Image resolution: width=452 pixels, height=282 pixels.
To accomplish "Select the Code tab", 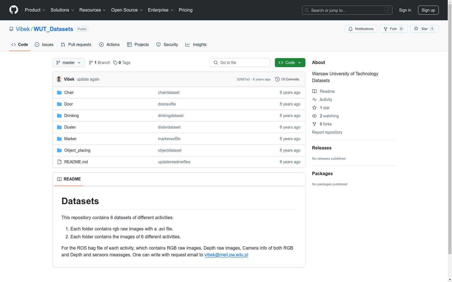I will (20, 45).
